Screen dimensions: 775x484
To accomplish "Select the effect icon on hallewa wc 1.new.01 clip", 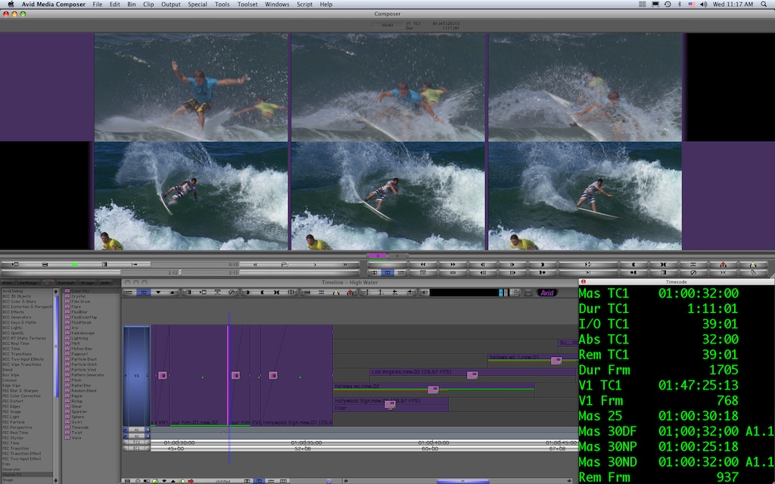I will coord(556,361).
